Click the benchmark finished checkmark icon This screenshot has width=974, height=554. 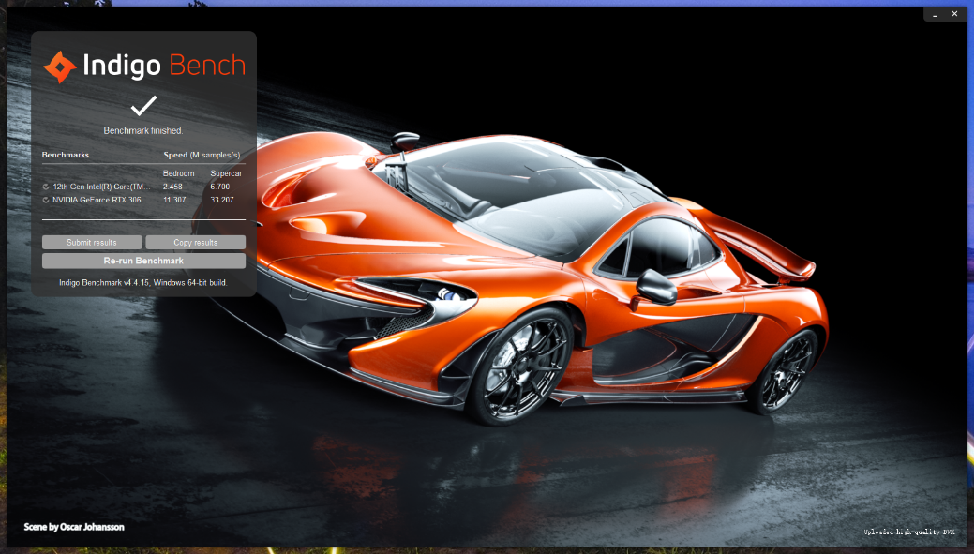[143, 106]
